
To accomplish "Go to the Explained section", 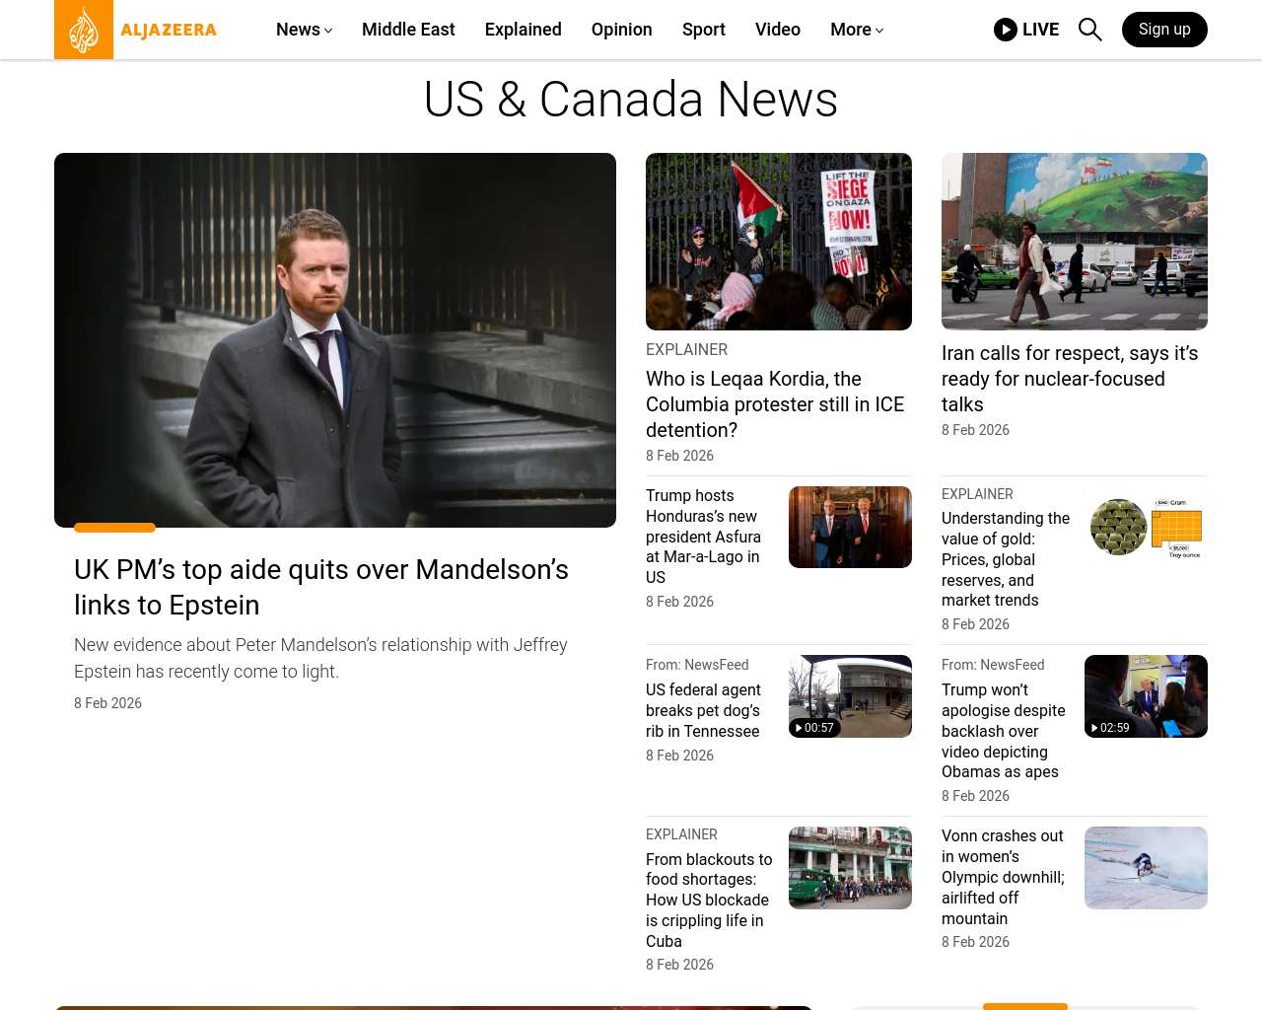I will (x=523, y=30).
